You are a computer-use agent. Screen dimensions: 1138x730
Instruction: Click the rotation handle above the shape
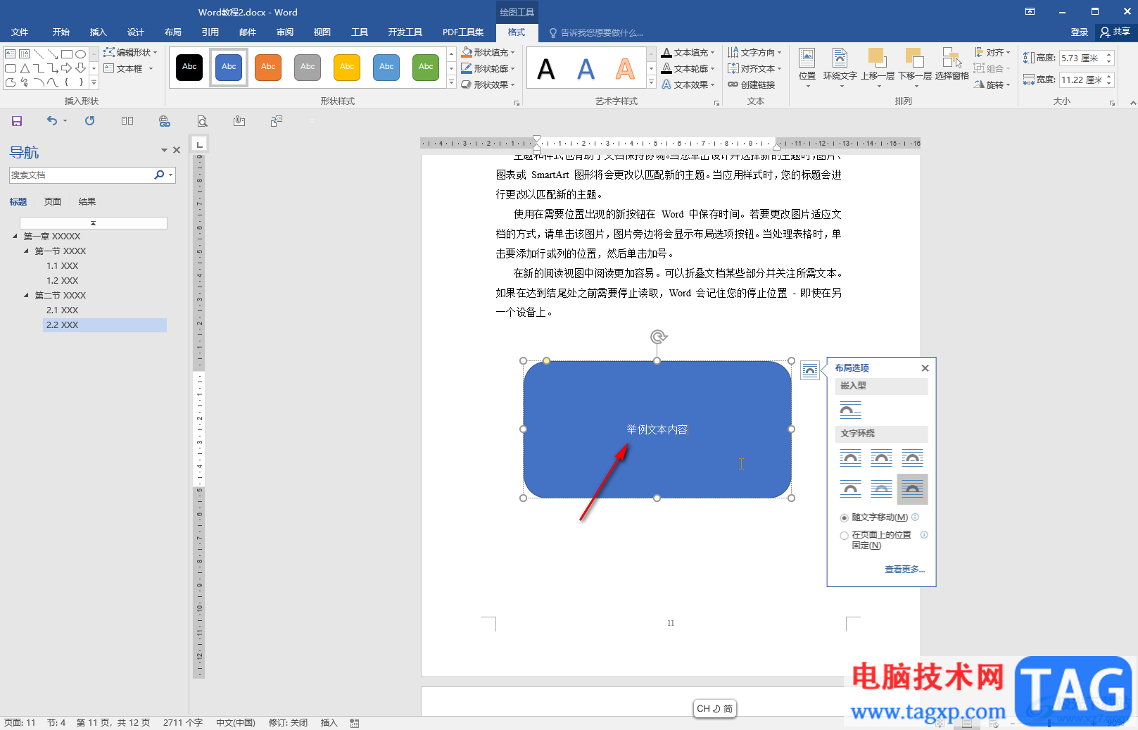click(x=658, y=337)
